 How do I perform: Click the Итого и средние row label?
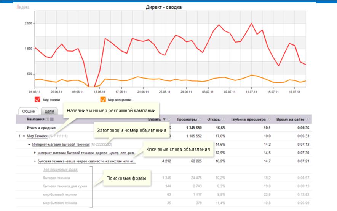tap(41, 128)
